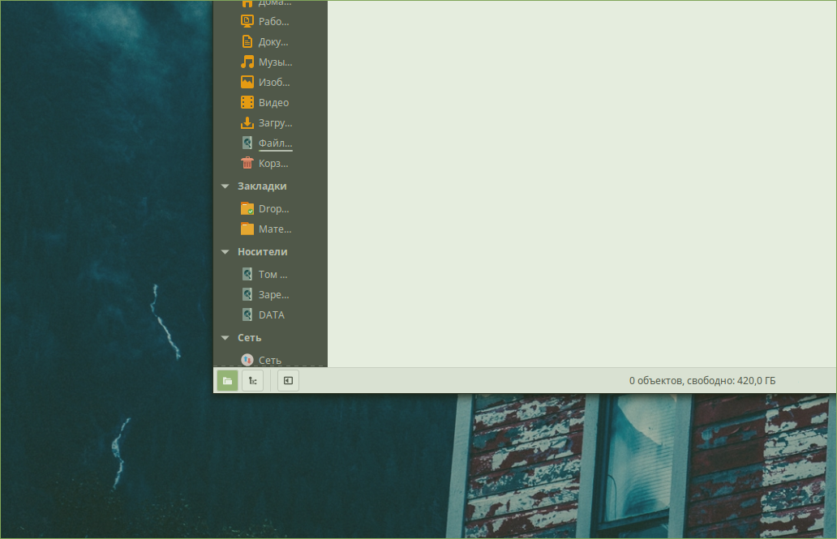
Task: Open the Изоб... pictures folder icon
Action: [247, 82]
